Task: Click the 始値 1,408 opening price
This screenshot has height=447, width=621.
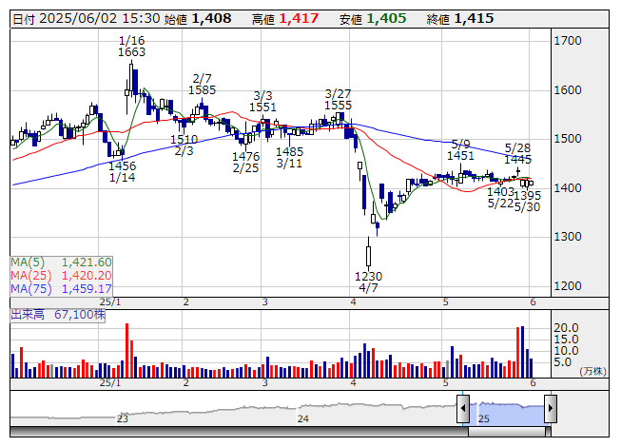Action: pos(197,19)
